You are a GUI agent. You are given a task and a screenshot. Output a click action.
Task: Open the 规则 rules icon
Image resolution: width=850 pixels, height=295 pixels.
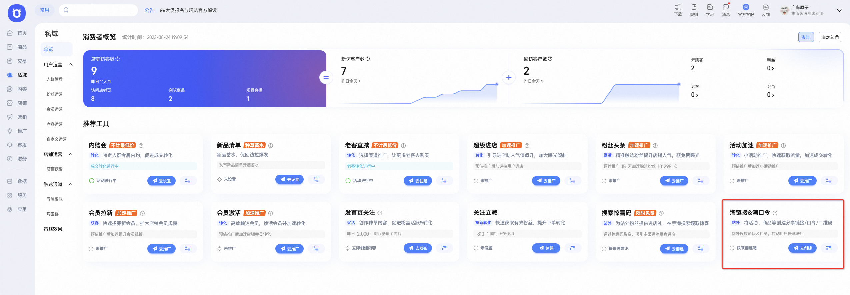click(694, 10)
